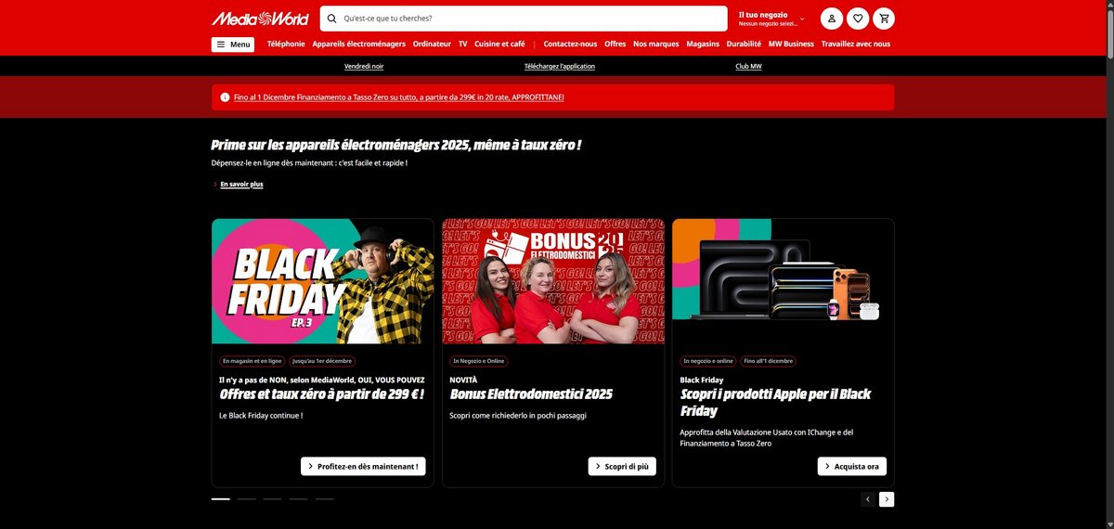Open the Magasins menu item

[703, 44]
